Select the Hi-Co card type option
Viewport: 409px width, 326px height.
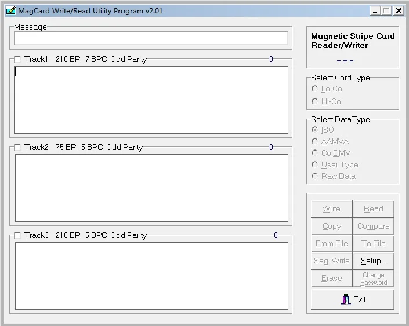tap(315, 101)
